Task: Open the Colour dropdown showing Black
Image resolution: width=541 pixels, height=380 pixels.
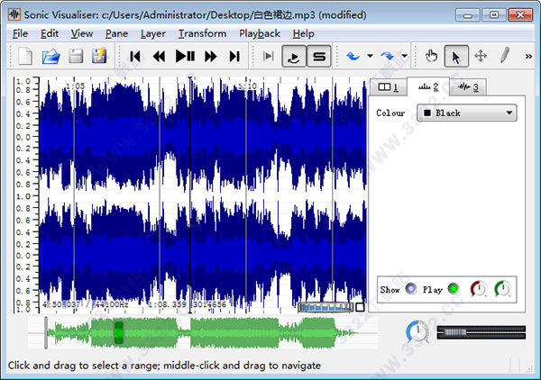Action: (467, 113)
